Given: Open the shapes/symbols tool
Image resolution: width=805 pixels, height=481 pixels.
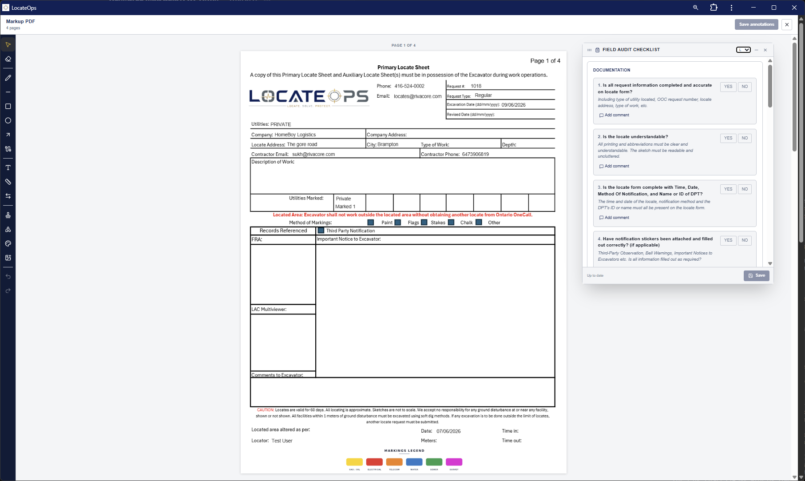Looking at the screenshot, I should point(8,229).
